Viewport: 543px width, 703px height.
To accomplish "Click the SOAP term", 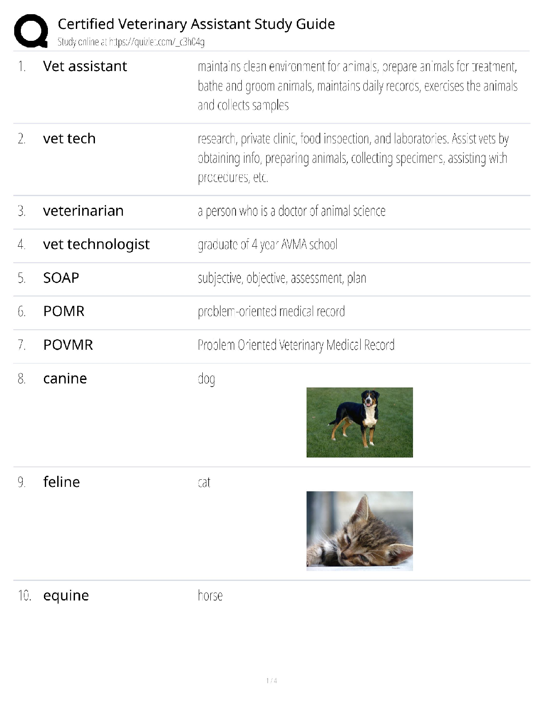I will (x=61, y=278).
